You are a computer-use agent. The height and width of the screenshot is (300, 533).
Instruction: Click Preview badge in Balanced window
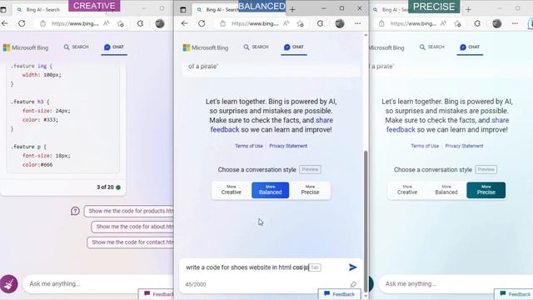point(310,169)
